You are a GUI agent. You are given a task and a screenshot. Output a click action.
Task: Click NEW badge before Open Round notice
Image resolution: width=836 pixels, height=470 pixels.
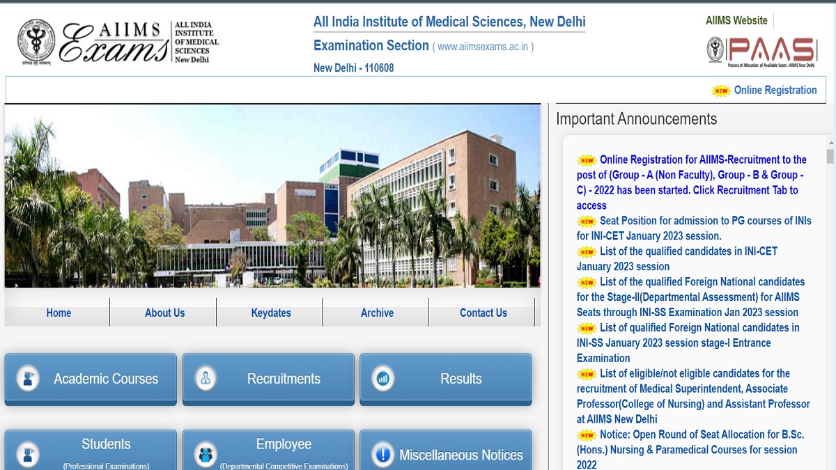pyautogui.click(x=587, y=435)
